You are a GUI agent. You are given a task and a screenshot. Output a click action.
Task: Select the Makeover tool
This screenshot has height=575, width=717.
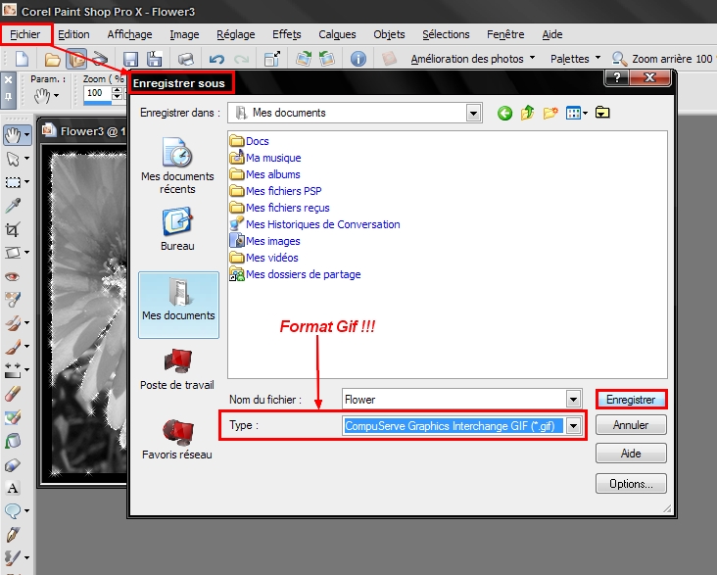pyautogui.click(x=13, y=300)
